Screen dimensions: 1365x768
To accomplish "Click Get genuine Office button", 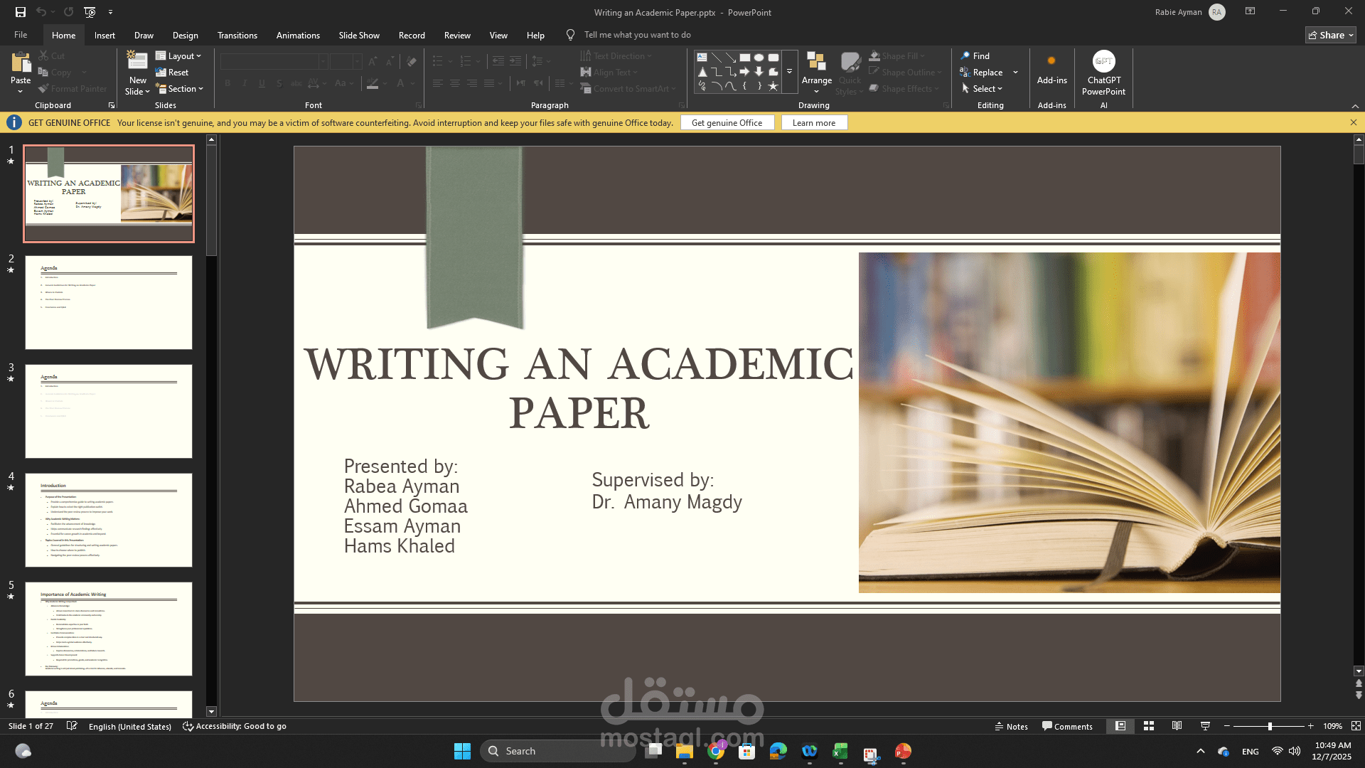I will click(x=727, y=123).
